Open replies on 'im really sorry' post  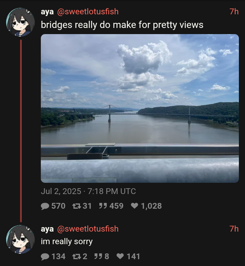[x=45, y=256]
